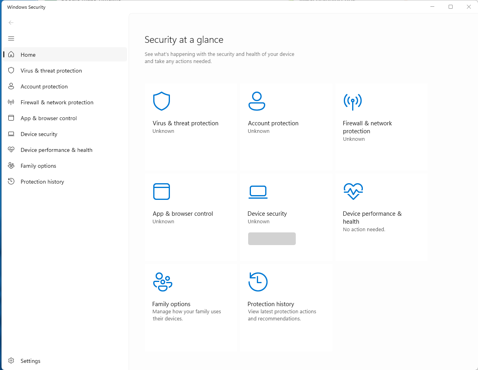Viewport: 478px width, 370px height.
Task: Click the Unknown status under Account protection tile
Action: tap(258, 131)
